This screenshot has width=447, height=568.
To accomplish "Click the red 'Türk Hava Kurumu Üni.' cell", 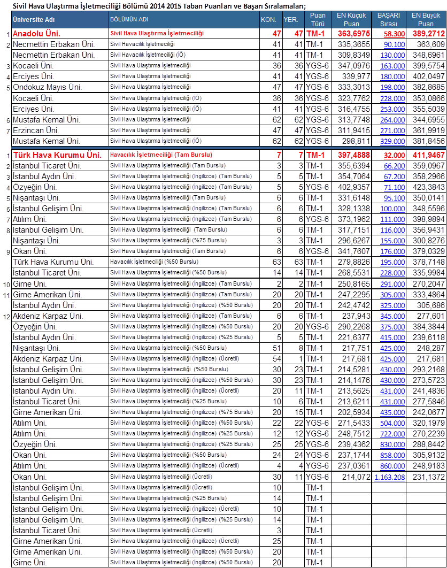I will point(60,155).
